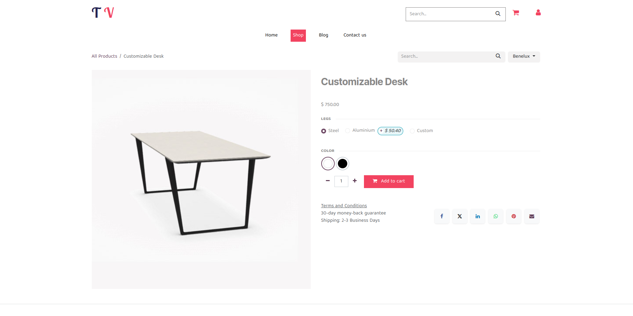This screenshot has height=316, width=633.
Task: Share product on Facebook
Action: tap(442, 216)
